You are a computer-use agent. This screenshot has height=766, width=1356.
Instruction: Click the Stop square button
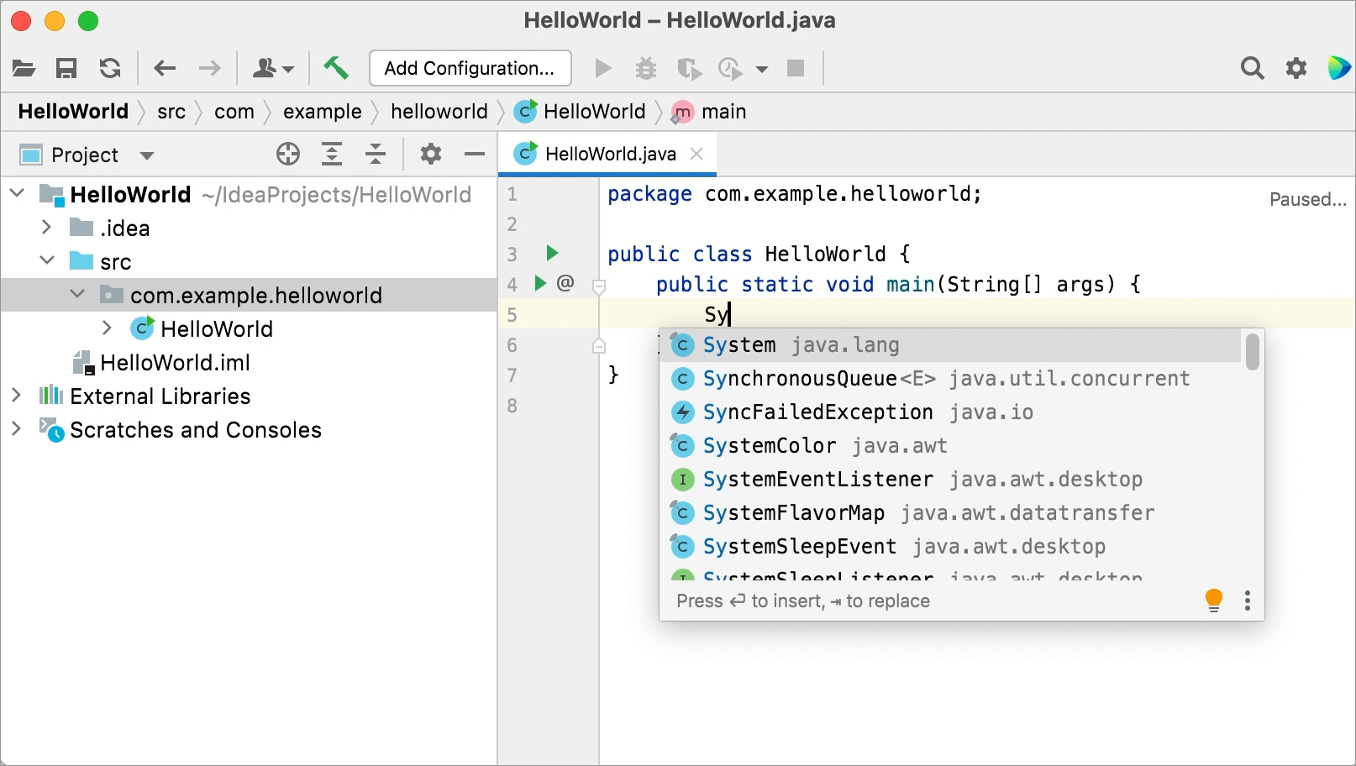[796, 68]
